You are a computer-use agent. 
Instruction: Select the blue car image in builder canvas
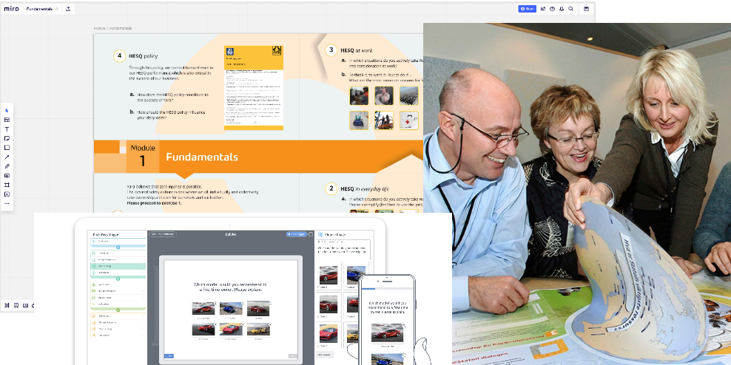[x=232, y=307]
